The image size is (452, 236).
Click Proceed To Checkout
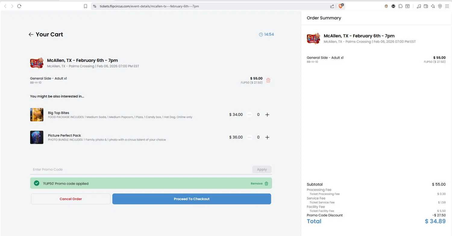(192, 199)
